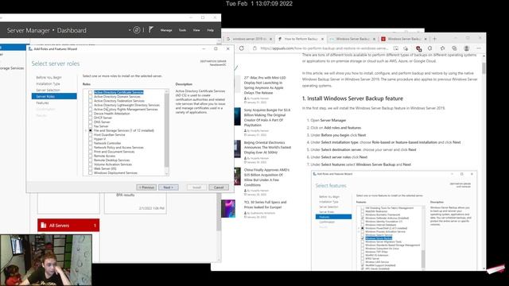Click the red extension icon in browser toolbar
The width and height of the screenshot is (509, 286).
(x=419, y=48)
